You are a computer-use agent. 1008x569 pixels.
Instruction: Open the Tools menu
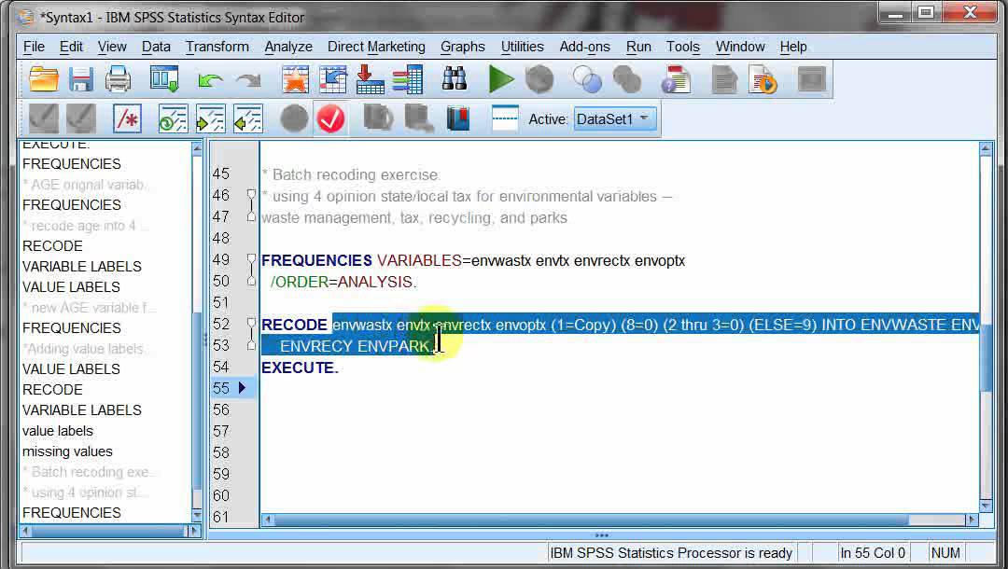click(682, 47)
